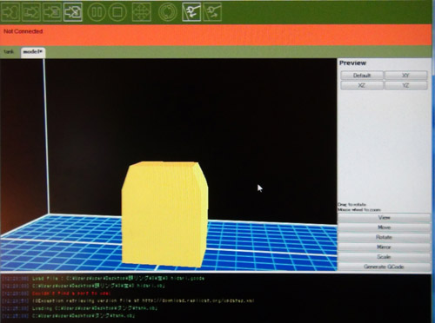
Task: Select the model* tab
Action: click(x=33, y=52)
